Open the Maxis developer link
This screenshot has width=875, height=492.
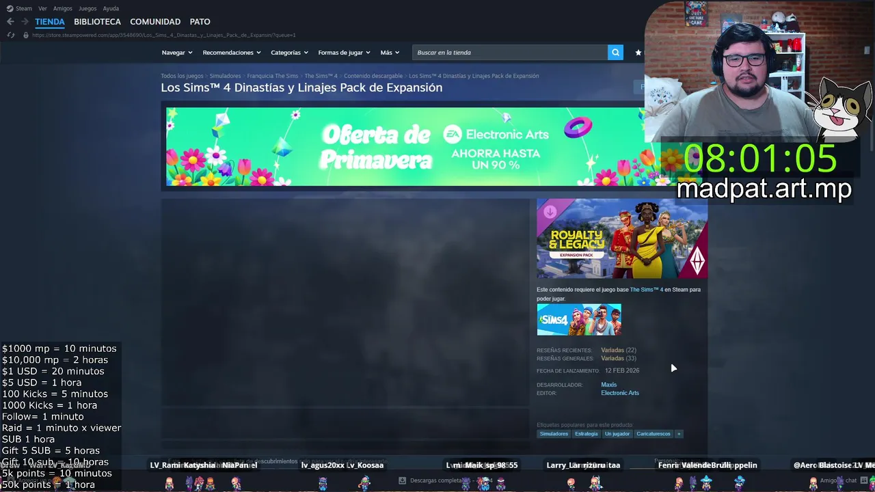coord(608,385)
